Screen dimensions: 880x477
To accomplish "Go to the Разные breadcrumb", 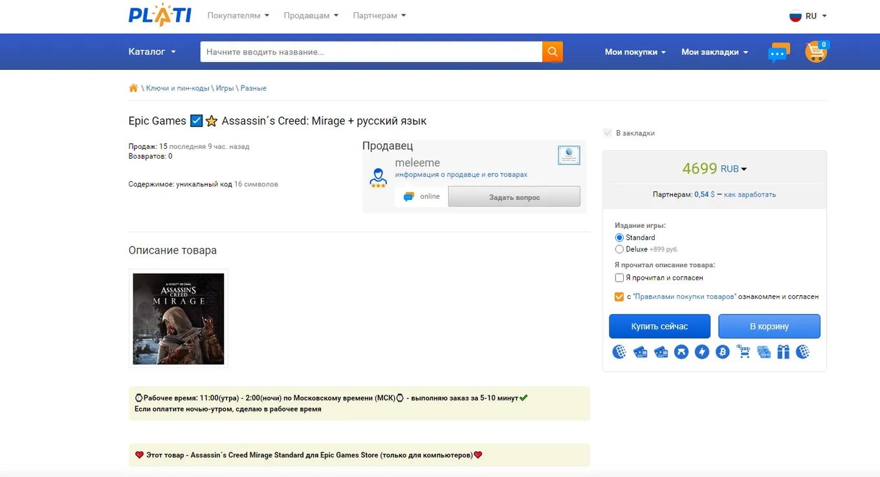I will (254, 88).
